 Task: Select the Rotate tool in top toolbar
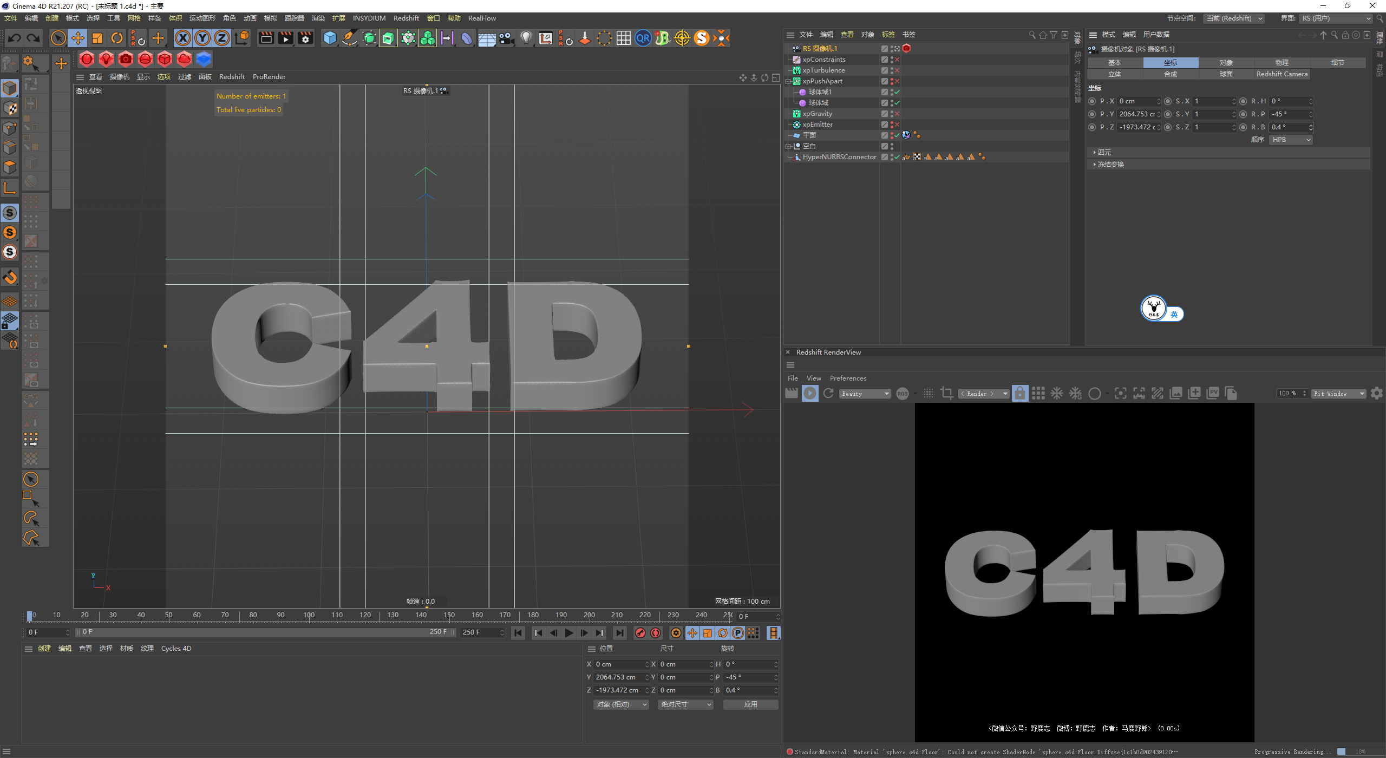point(117,38)
